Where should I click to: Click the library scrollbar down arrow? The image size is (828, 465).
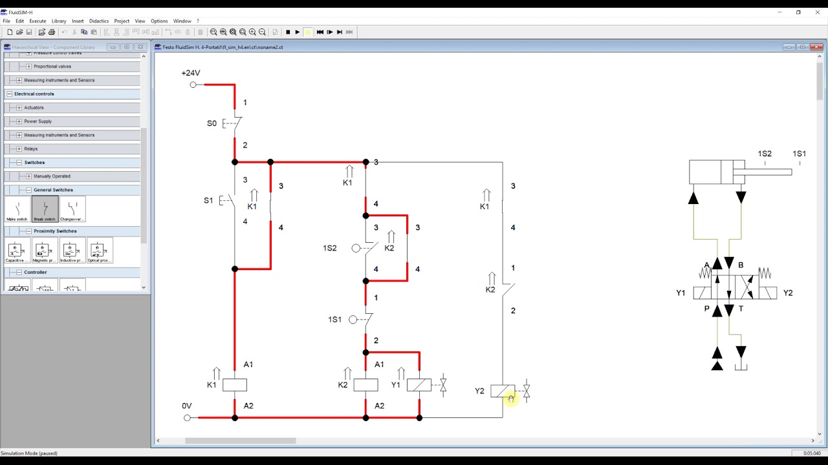144,287
